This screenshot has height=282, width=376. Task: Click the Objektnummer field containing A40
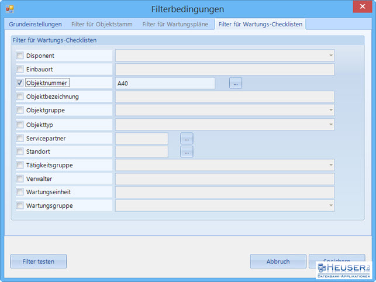[x=165, y=84]
